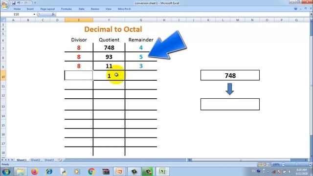
Task: Switch to Page Layout view in status bar
Action: 265,164
